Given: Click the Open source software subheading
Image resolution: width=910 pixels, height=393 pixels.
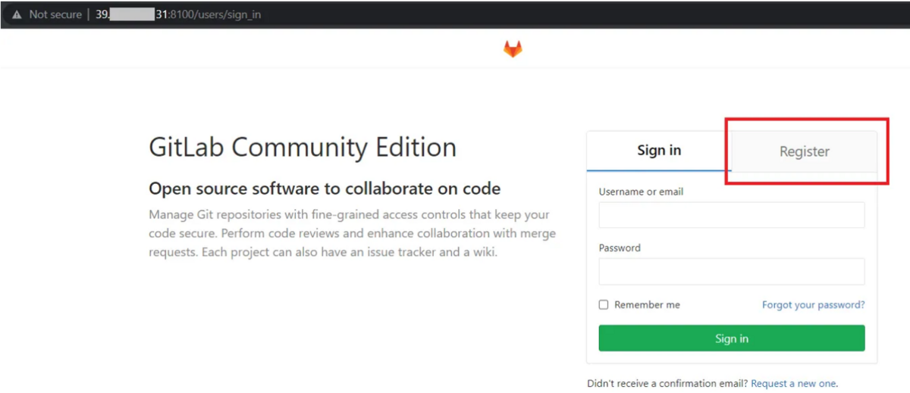Looking at the screenshot, I should tap(325, 189).
